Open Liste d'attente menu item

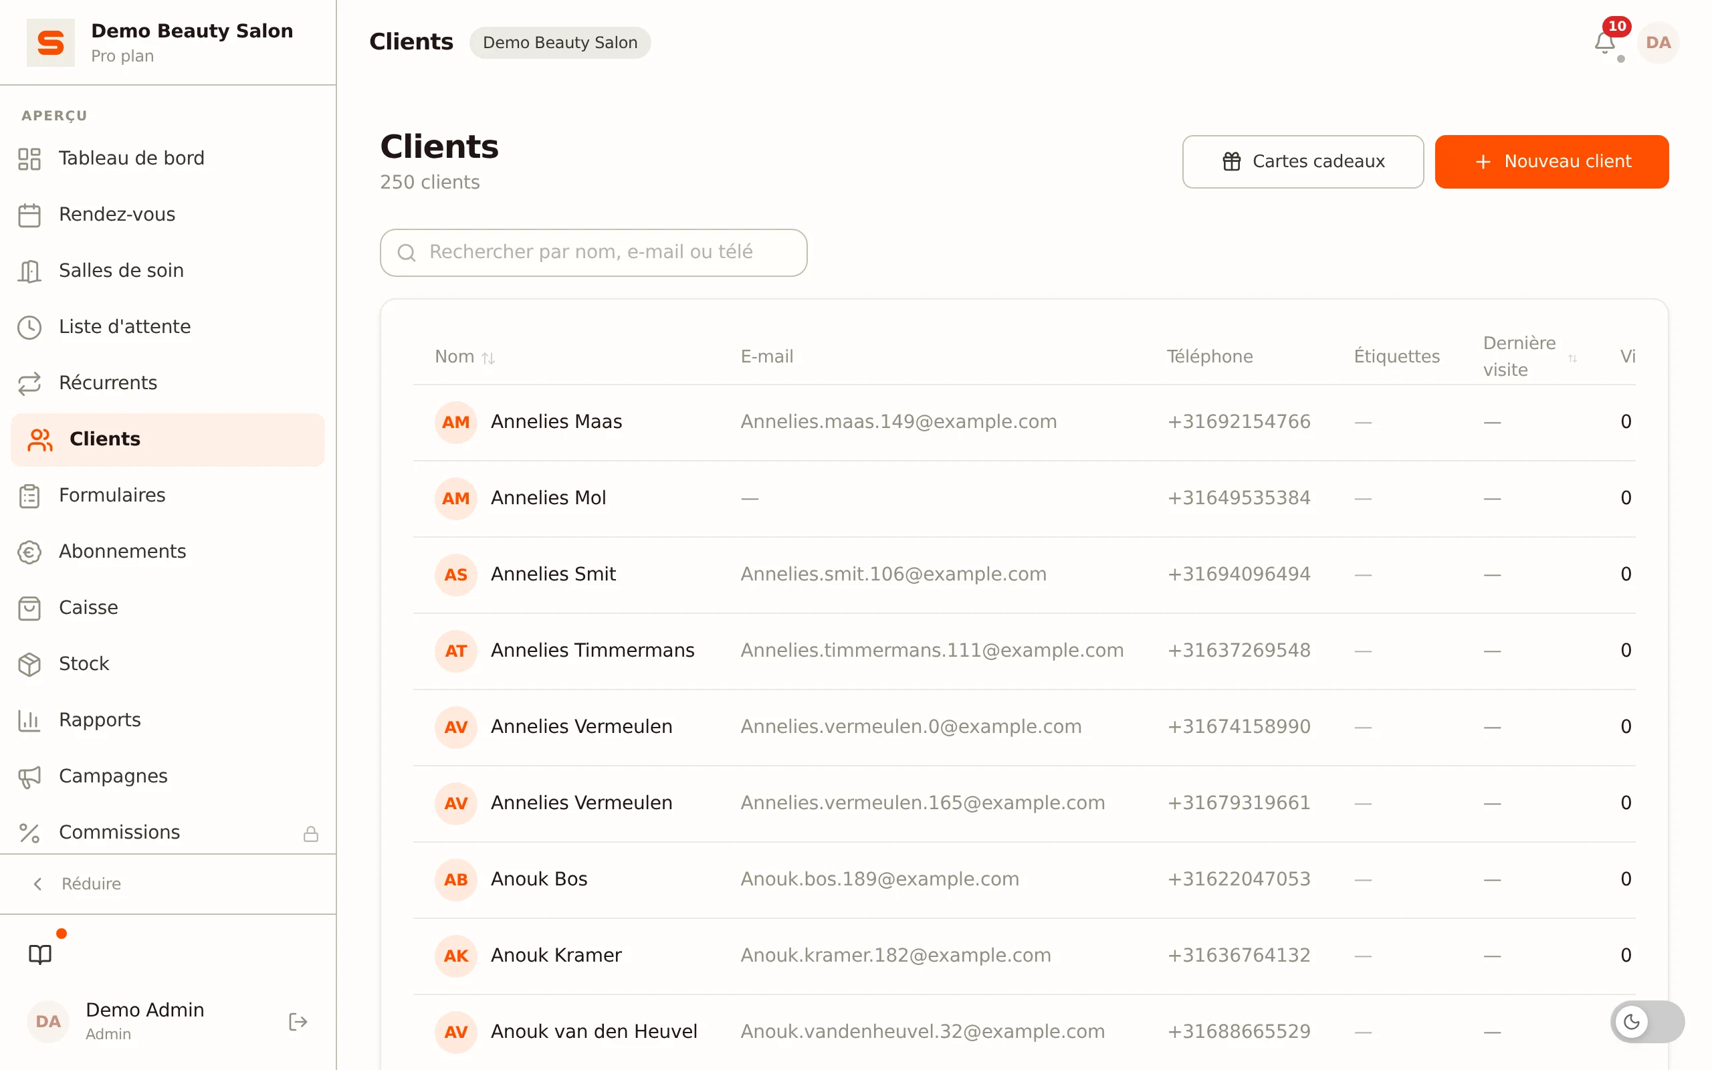pyautogui.click(x=168, y=327)
